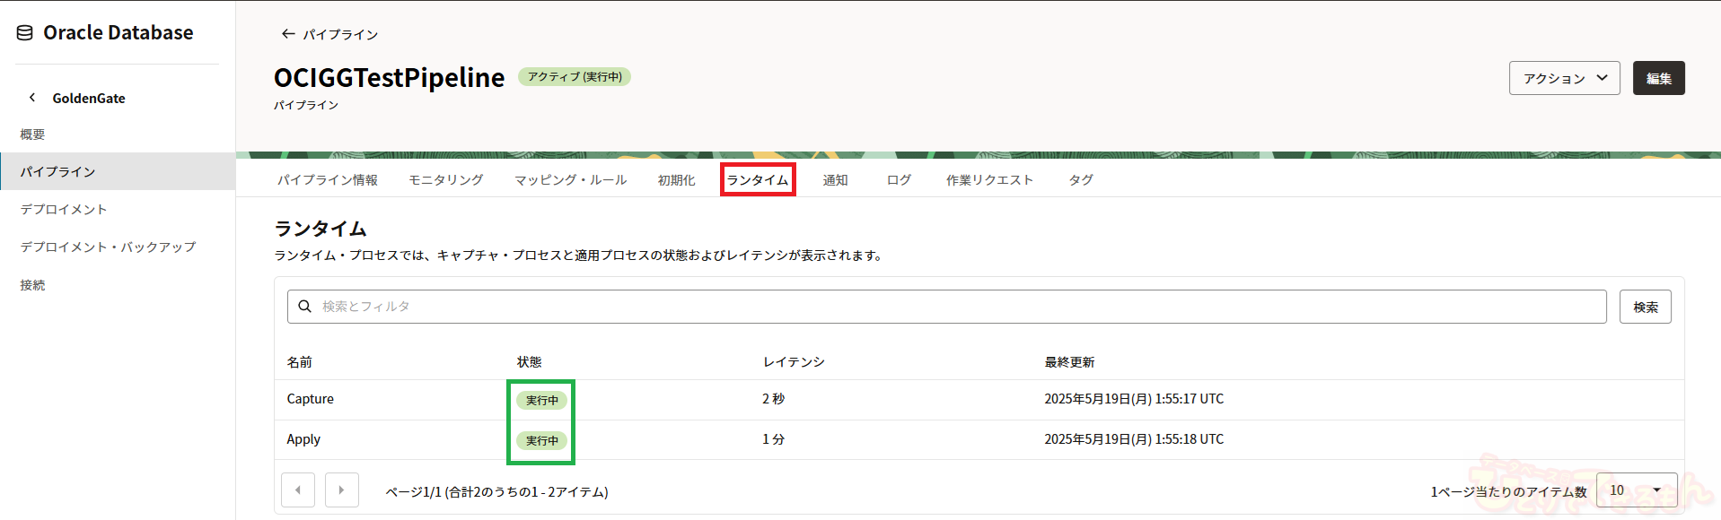The height and width of the screenshot is (520, 1721).
Task: Click the 状態 column header
Action: (x=529, y=362)
